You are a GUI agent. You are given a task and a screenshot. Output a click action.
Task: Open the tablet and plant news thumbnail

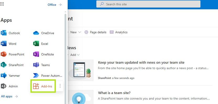pos(81,70)
